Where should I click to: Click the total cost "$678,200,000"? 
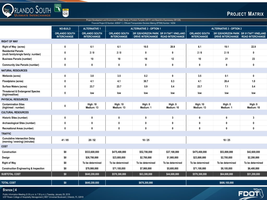click(x=146, y=183)
